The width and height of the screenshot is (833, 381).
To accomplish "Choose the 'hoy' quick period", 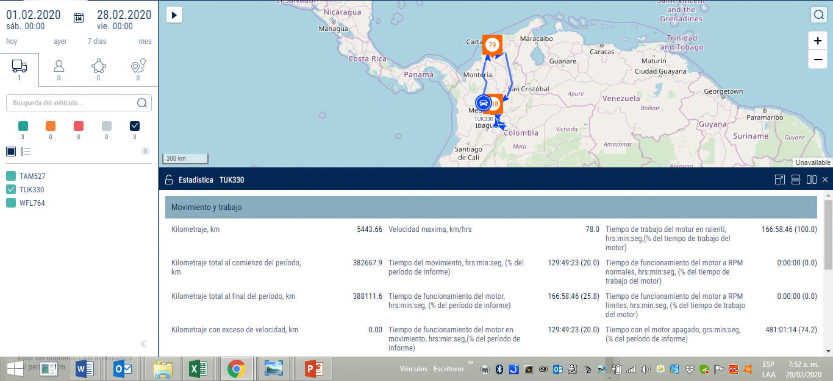I will click(x=12, y=41).
